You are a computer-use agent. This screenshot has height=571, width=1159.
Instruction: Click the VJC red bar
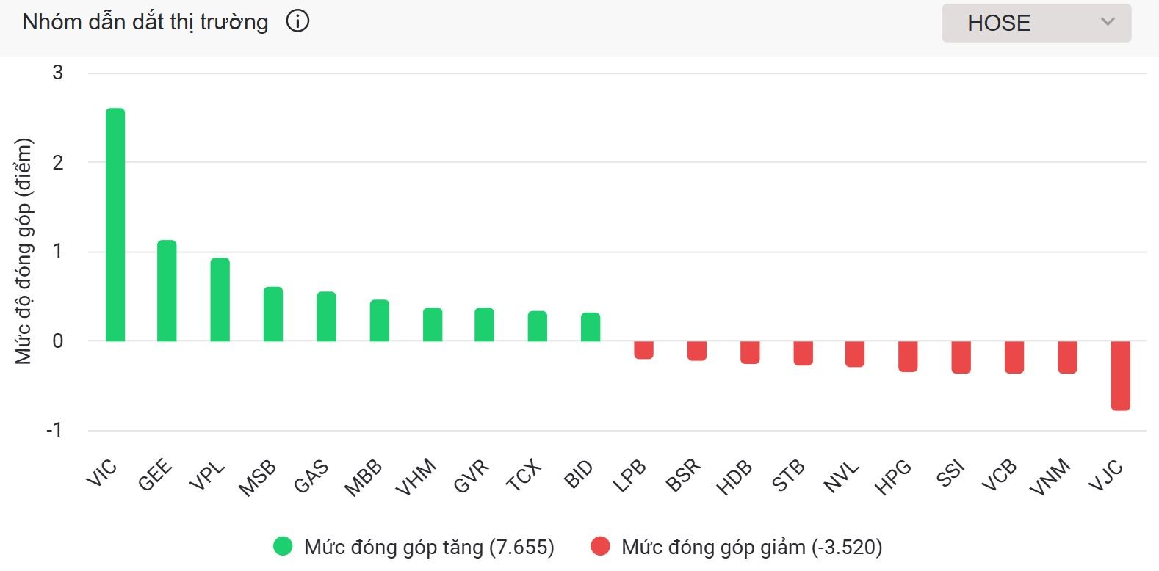1120,375
